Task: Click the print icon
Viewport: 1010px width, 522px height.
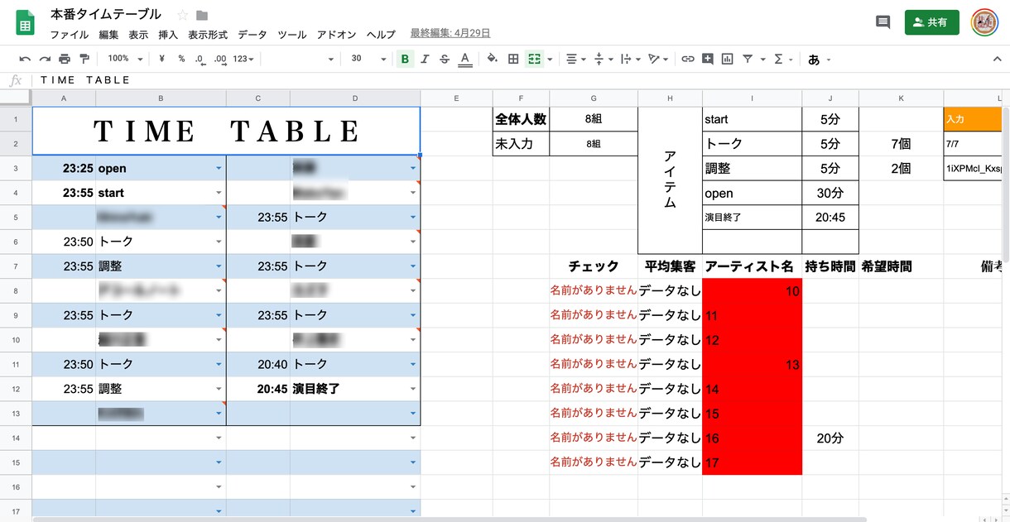Action: (65, 59)
